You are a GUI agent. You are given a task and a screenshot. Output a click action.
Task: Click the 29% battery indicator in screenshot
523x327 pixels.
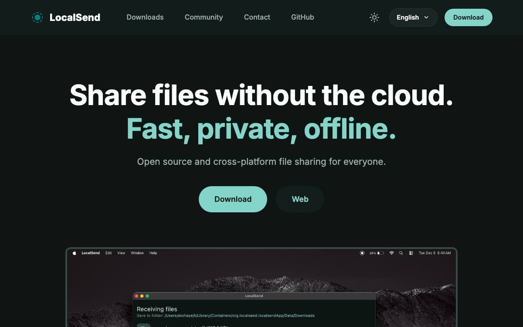377,253
